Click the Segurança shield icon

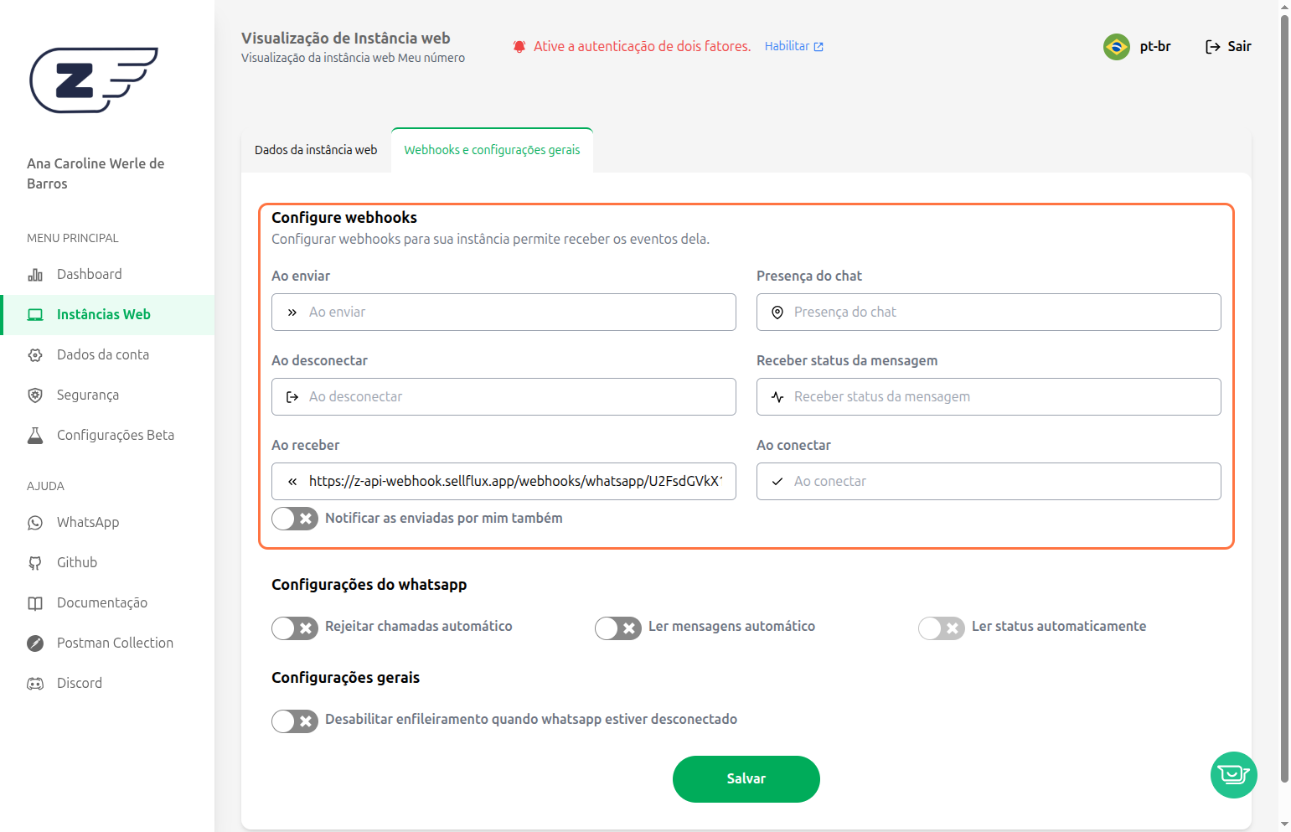(x=35, y=395)
